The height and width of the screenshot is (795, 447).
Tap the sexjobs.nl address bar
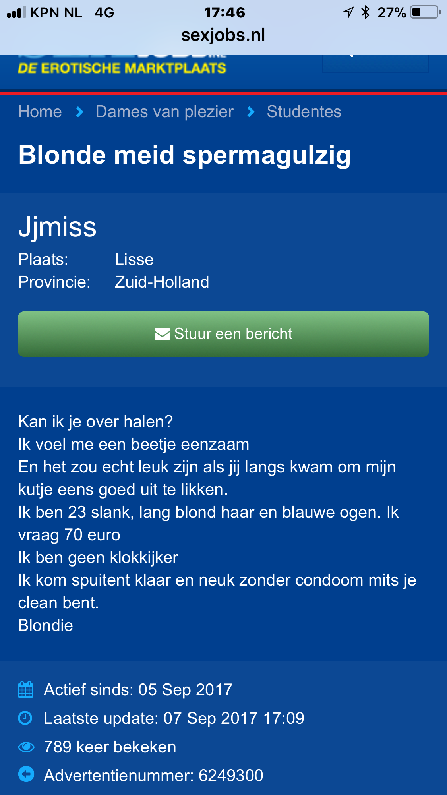[x=223, y=35]
